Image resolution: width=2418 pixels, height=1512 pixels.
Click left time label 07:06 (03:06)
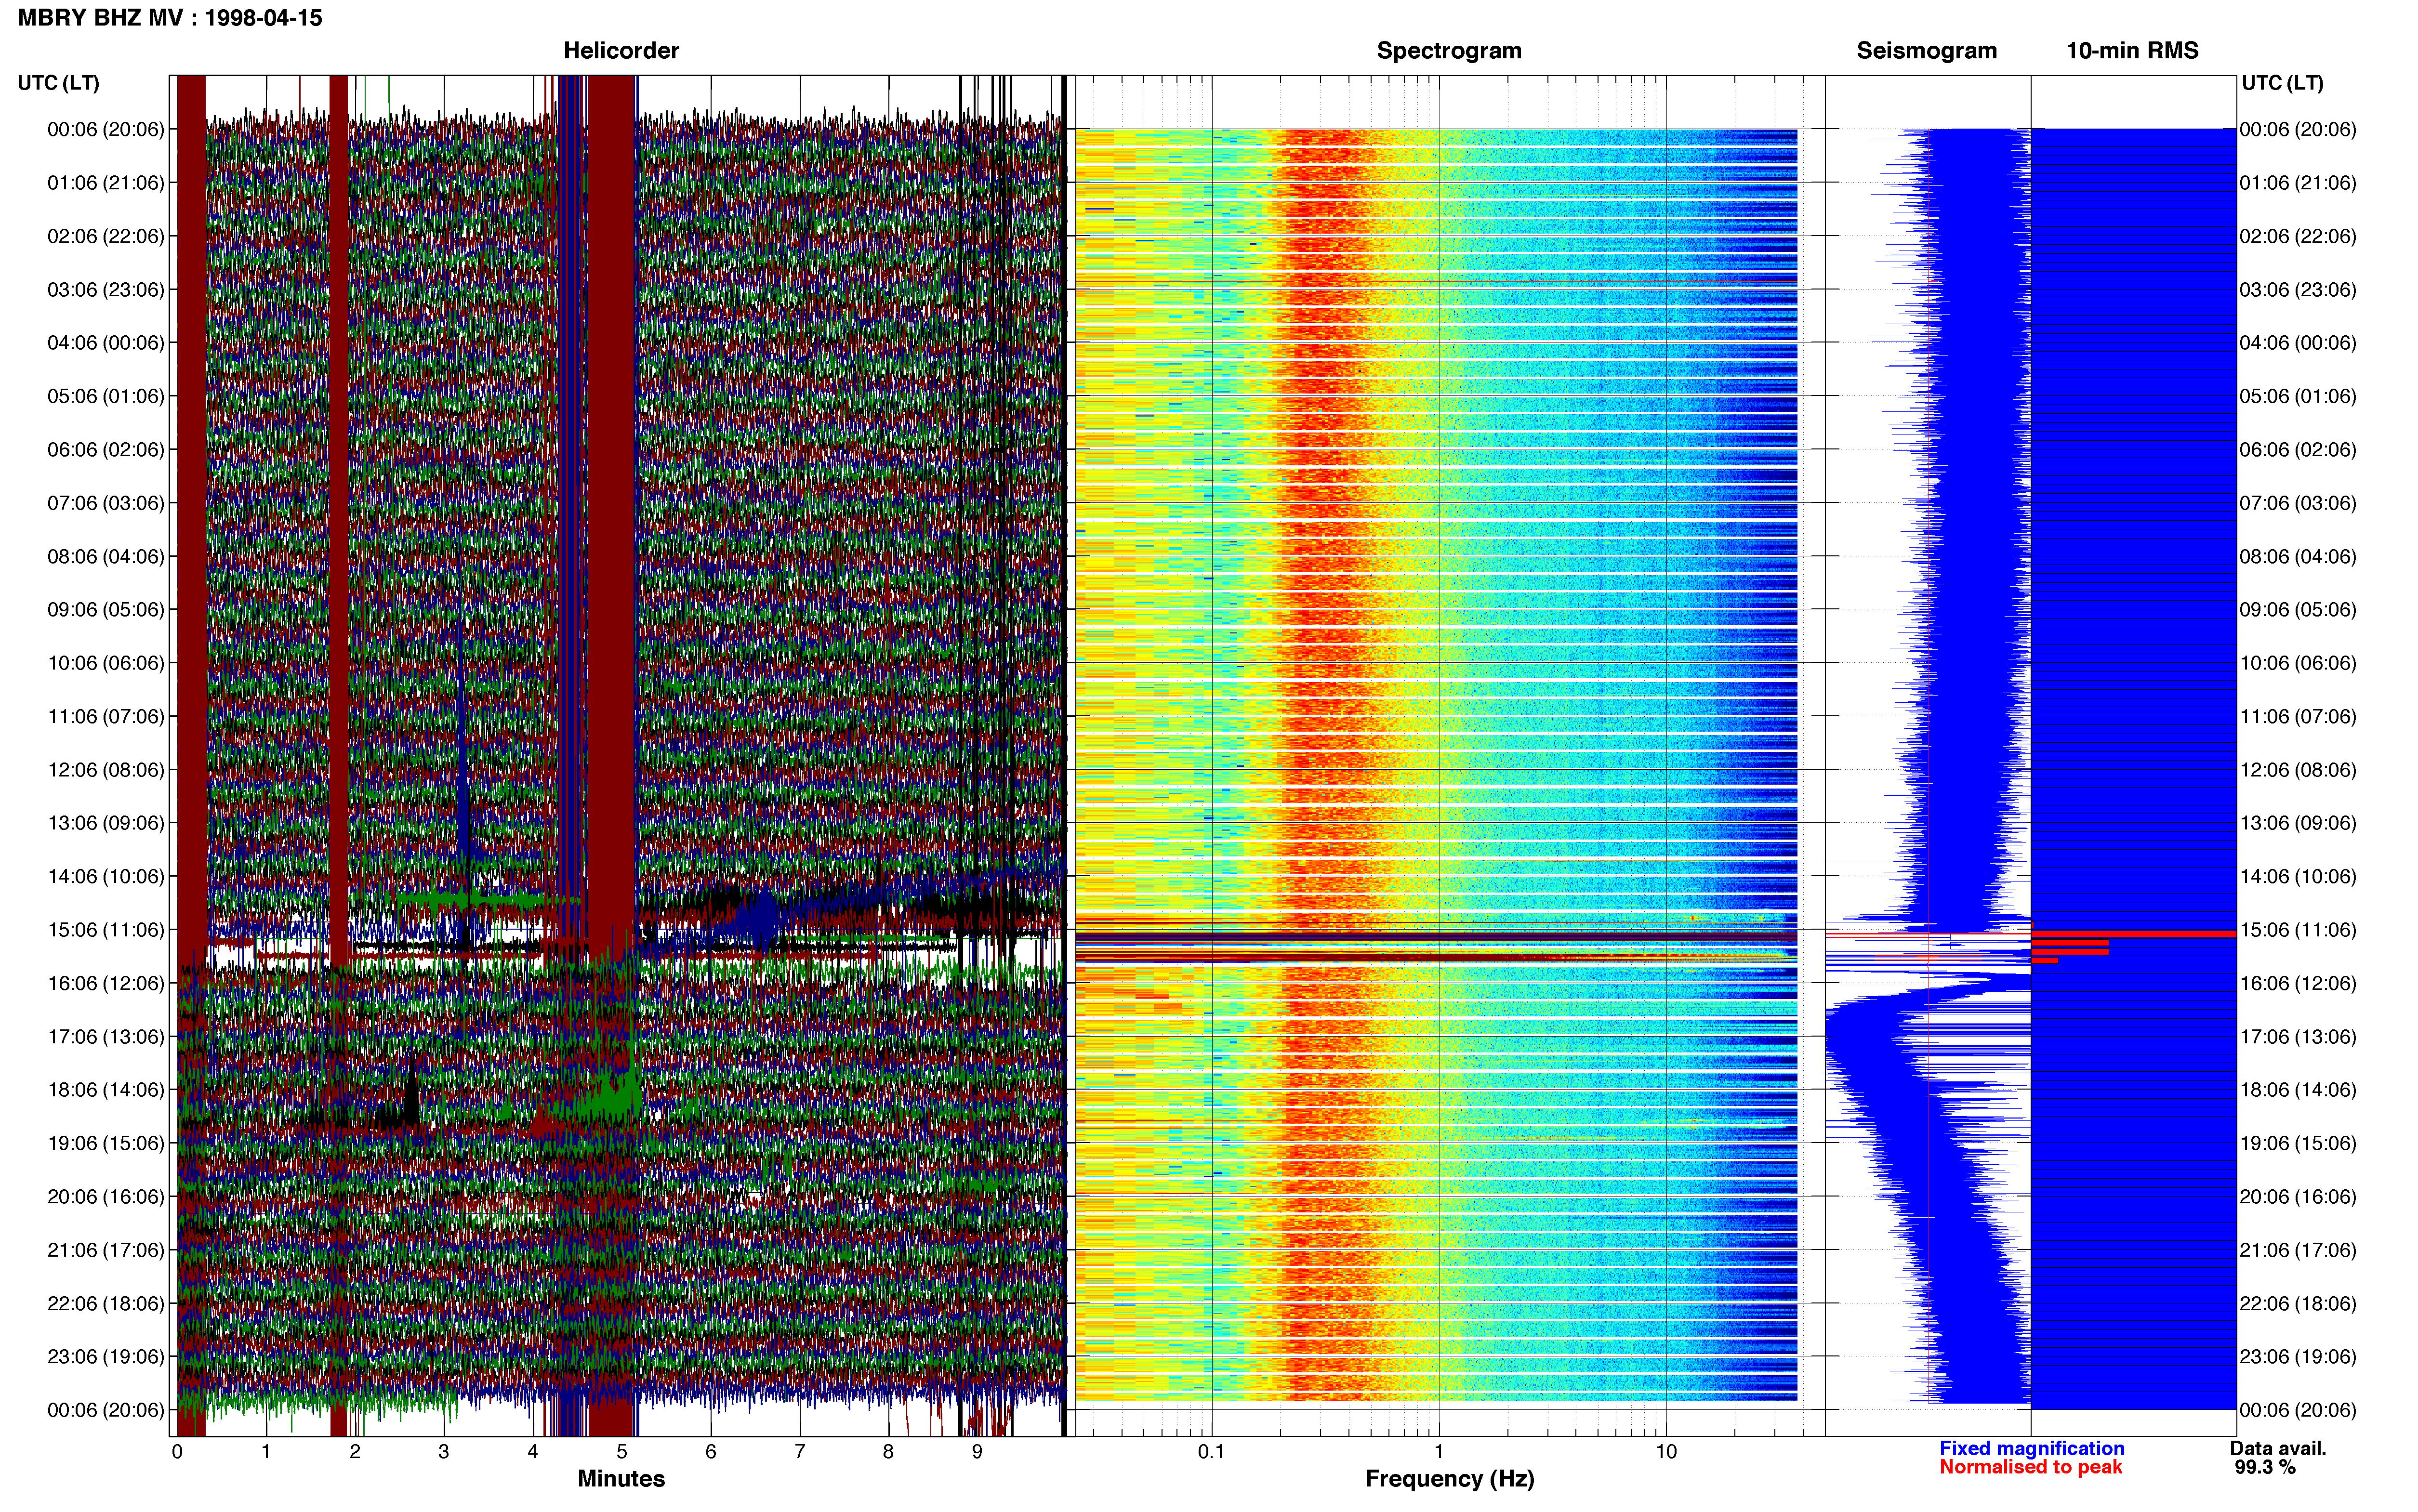pyautogui.click(x=106, y=503)
